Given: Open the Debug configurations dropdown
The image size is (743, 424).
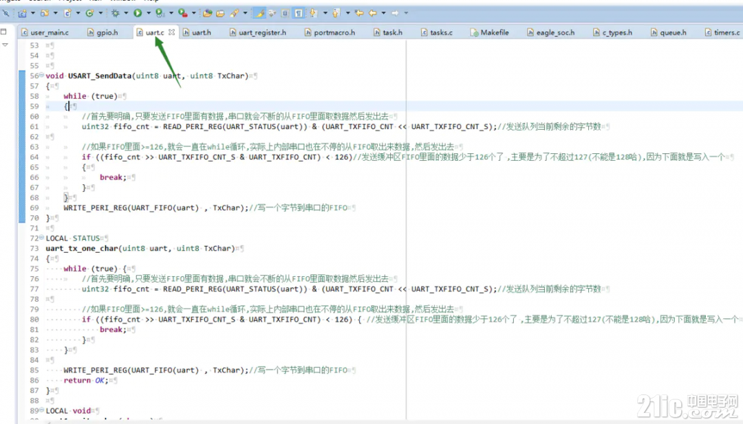Looking at the screenshot, I should click(126, 13).
